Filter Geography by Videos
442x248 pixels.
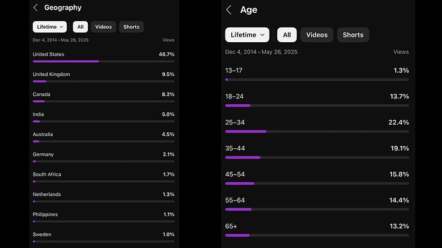(x=103, y=27)
